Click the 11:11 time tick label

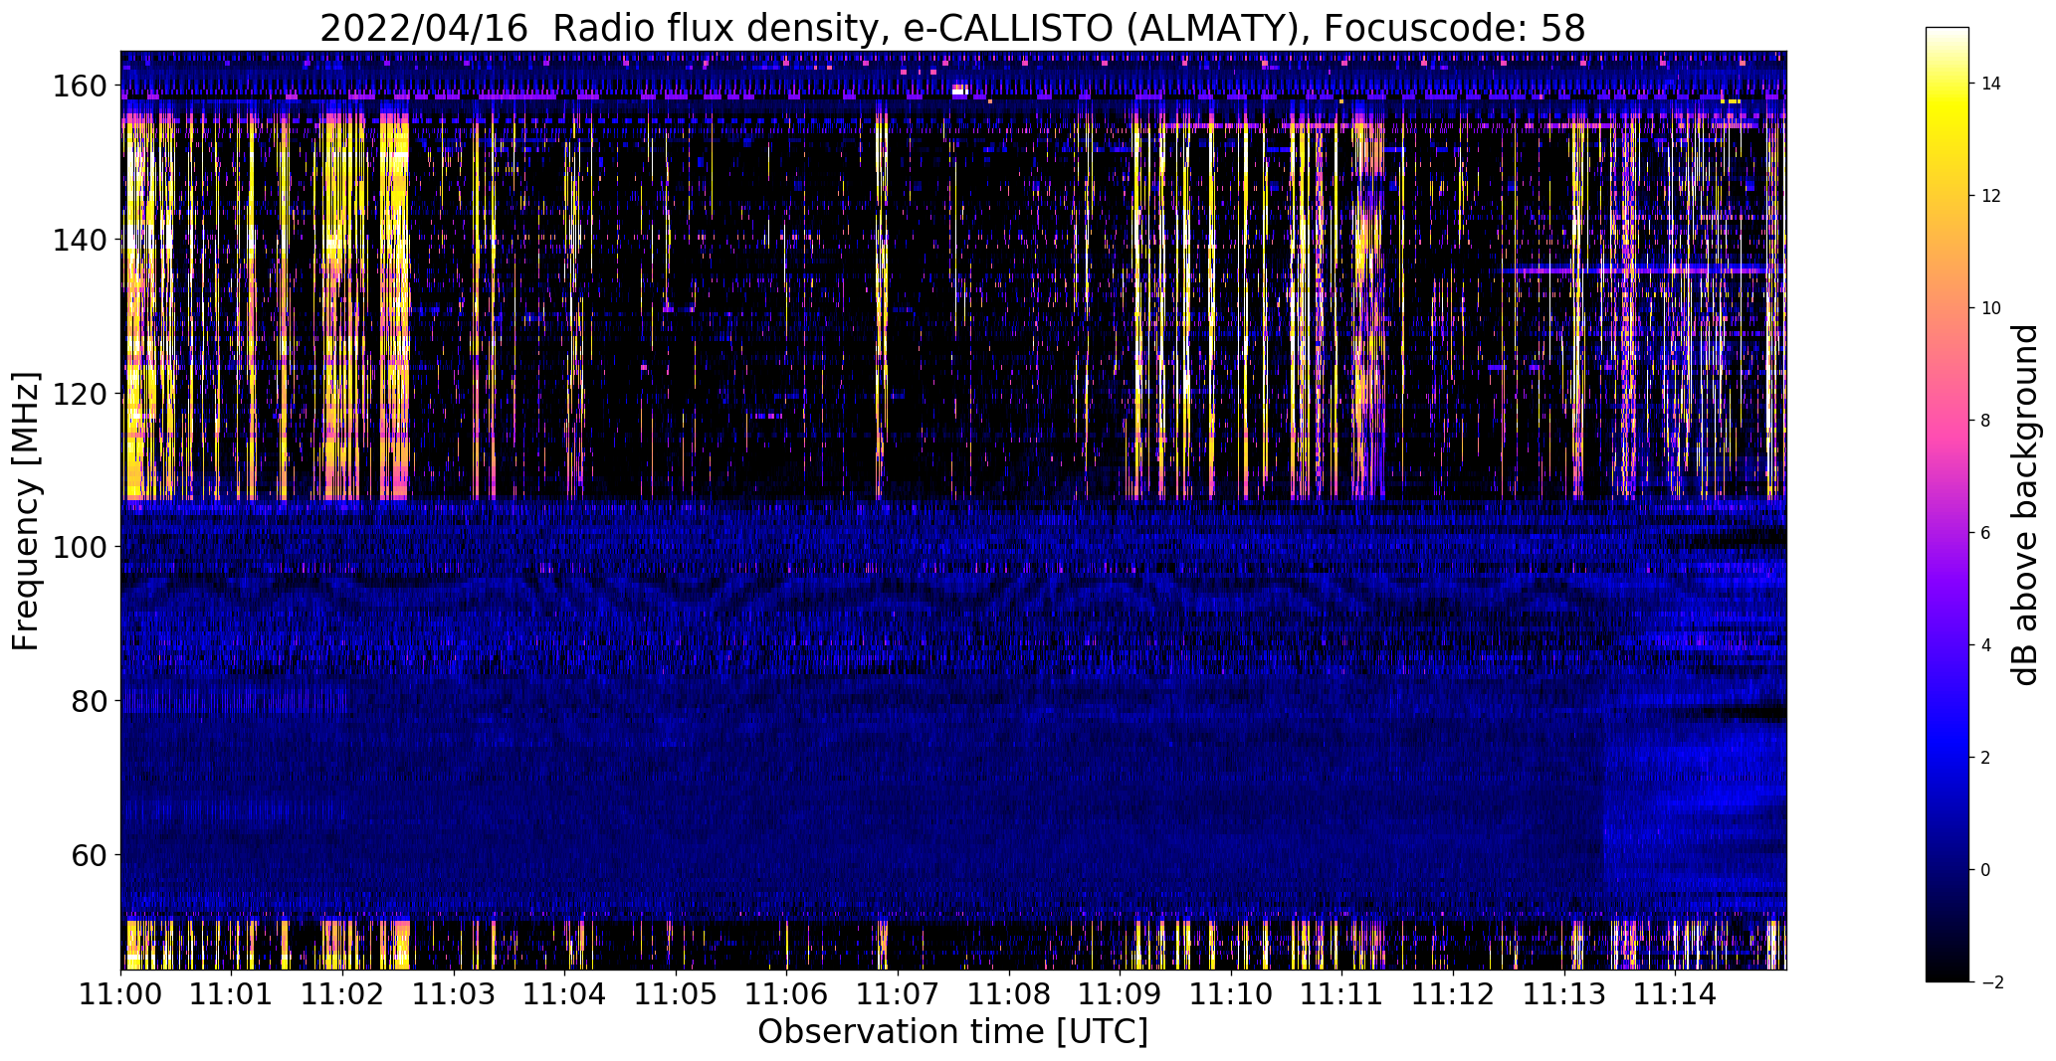1342,993
